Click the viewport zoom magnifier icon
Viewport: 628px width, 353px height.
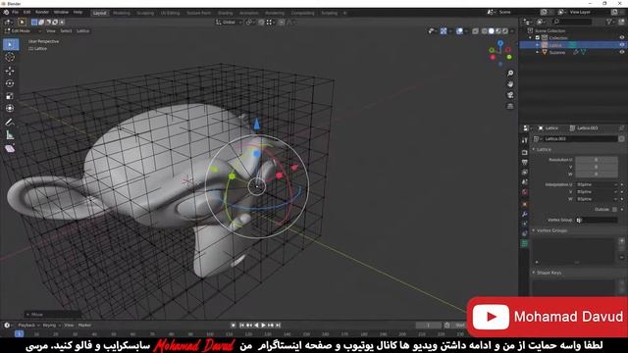click(510, 74)
